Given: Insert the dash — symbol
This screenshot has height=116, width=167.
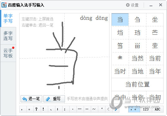Looking at the screenshot, I should coord(87,109).
